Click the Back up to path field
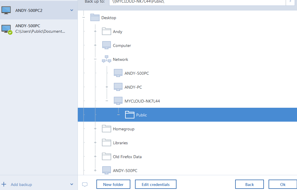The image size is (297, 190). point(197,2)
